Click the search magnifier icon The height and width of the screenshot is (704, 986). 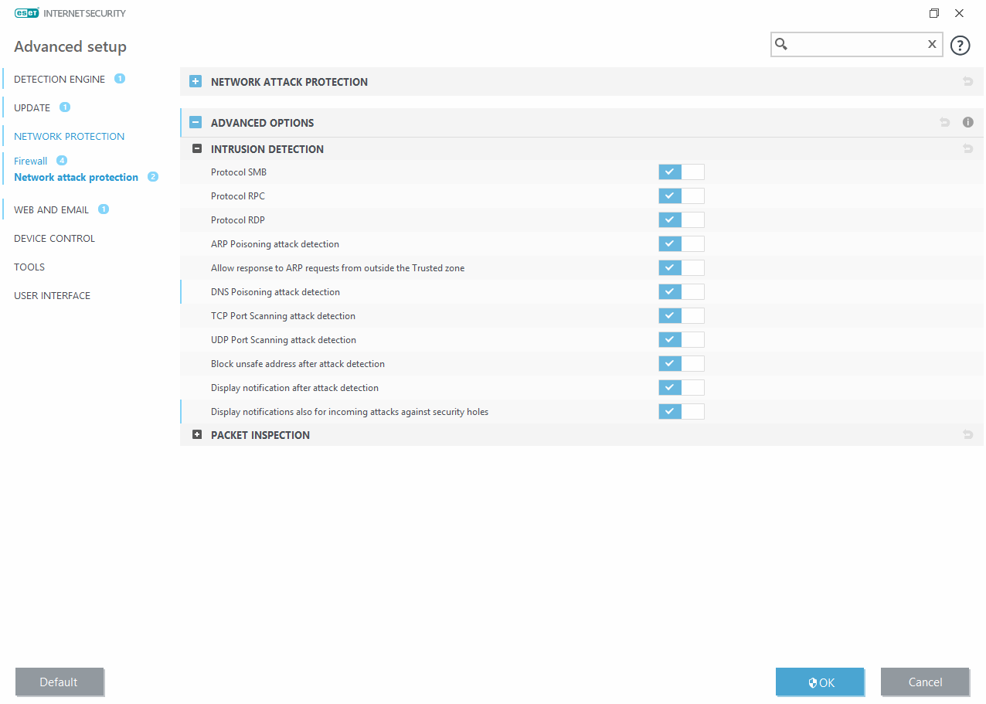781,45
